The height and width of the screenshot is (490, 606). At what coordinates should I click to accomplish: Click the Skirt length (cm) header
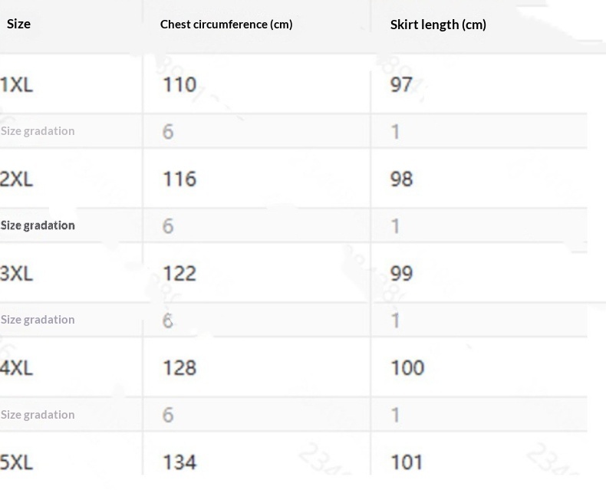pos(438,25)
